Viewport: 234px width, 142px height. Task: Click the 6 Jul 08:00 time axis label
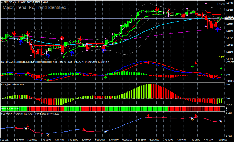click(x=114, y=140)
